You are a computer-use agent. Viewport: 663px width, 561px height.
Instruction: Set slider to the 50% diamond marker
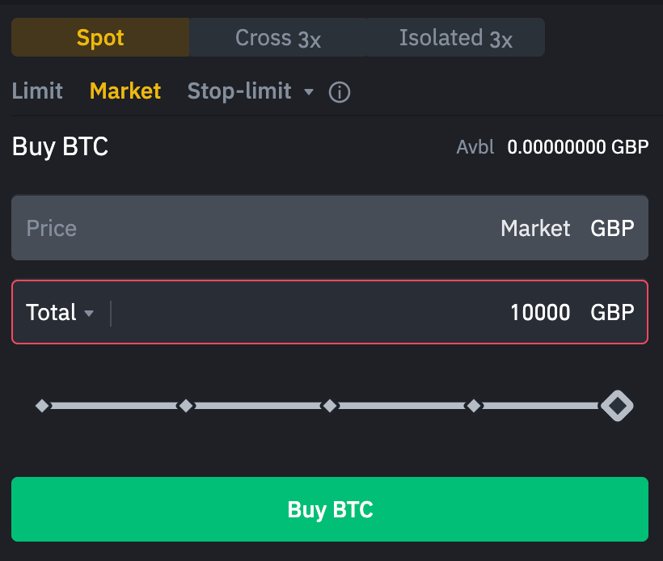point(329,405)
